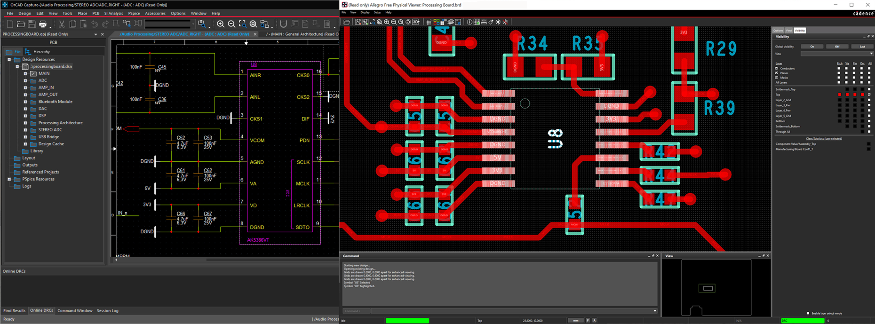Switch to the File view in project panel

pyautogui.click(x=14, y=52)
